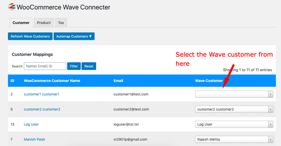Click the WooCommerce Customer Name column header
Image resolution: width=281 pixels, height=146 pixels.
point(52,81)
